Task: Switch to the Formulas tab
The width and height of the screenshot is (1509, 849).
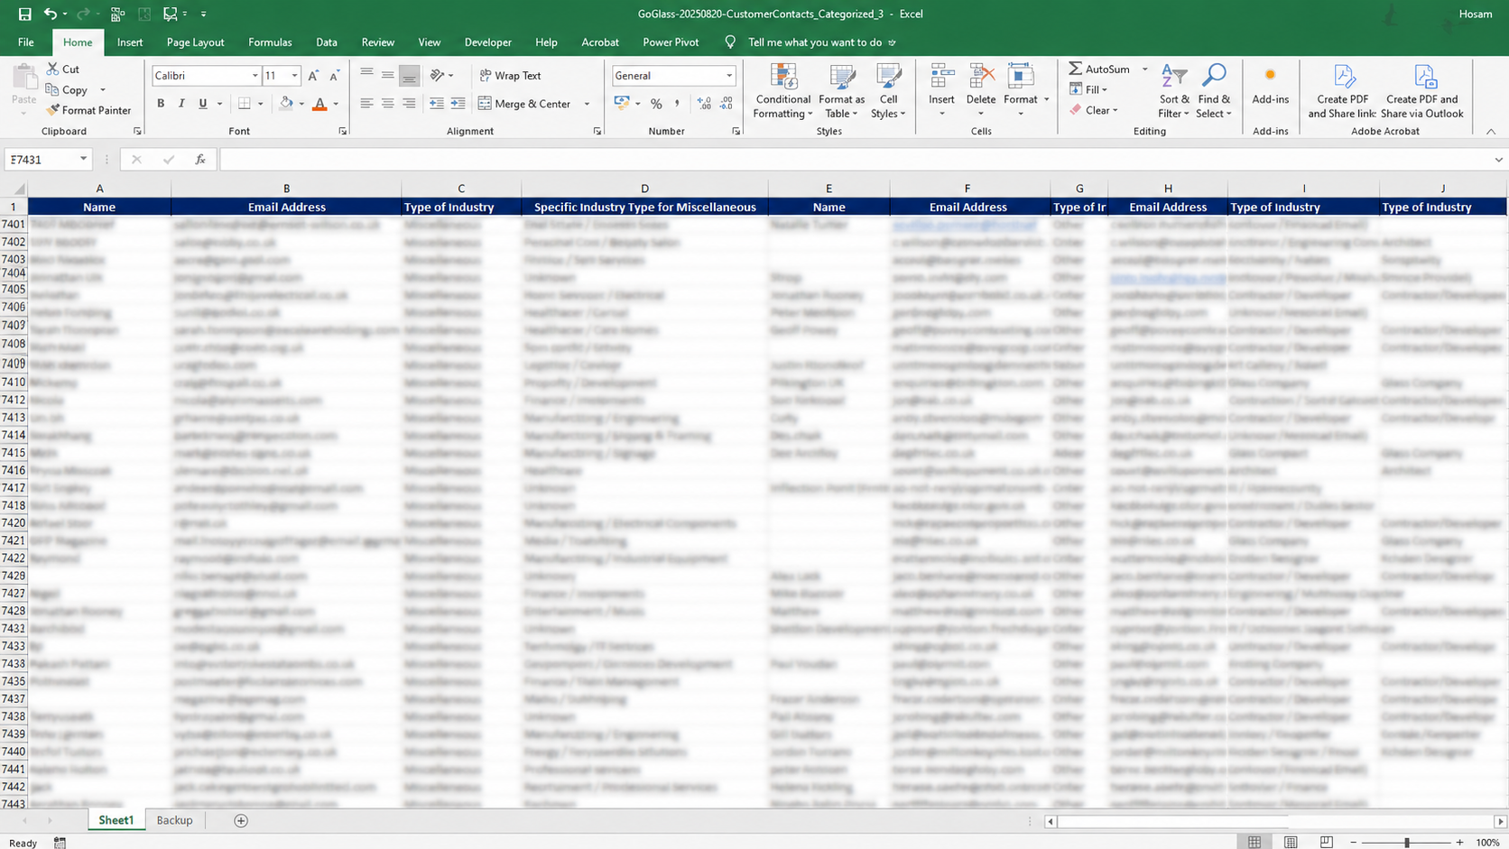Action: [x=270, y=42]
